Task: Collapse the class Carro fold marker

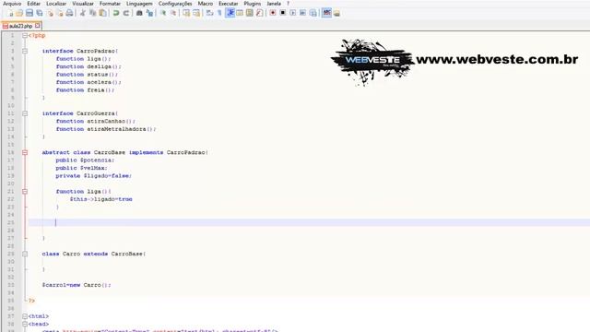Action: 25,255
